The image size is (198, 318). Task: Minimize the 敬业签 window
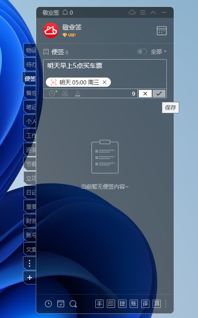coord(164,12)
